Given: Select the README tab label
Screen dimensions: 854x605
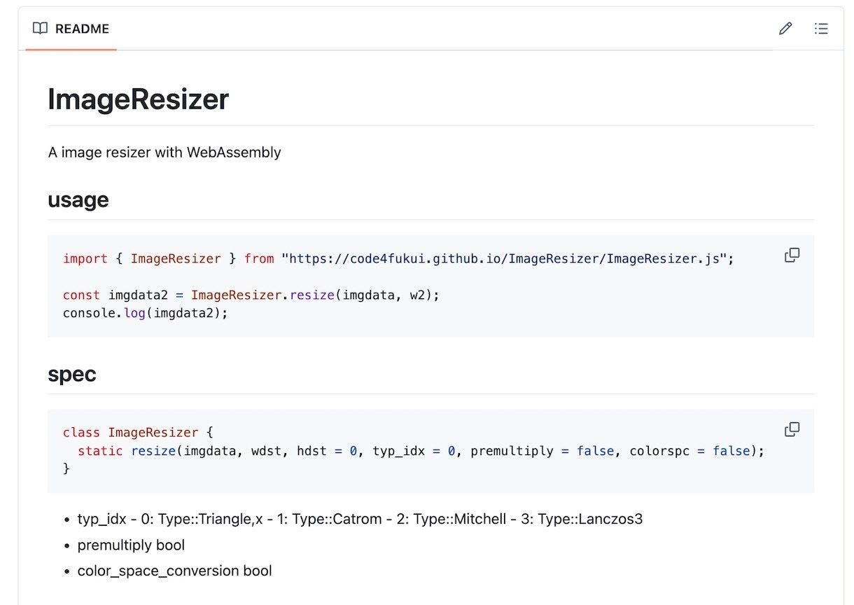Looking at the screenshot, I should coord(82,29).
